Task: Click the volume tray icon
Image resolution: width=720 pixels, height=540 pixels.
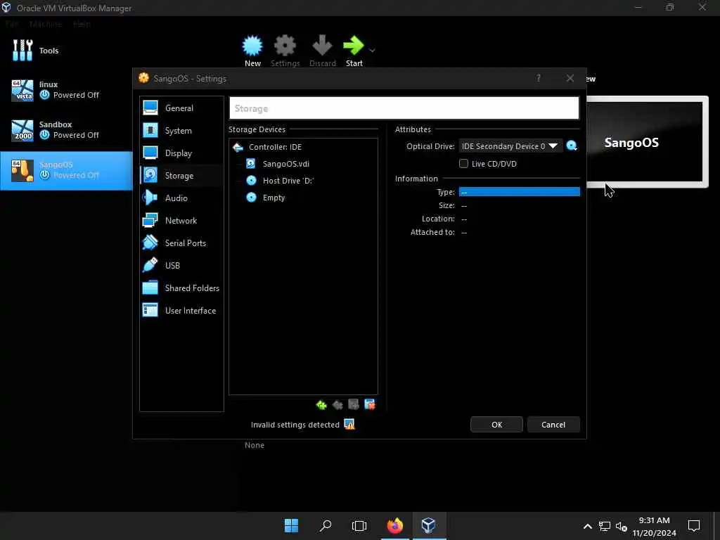Action: (x=622, y=526)
